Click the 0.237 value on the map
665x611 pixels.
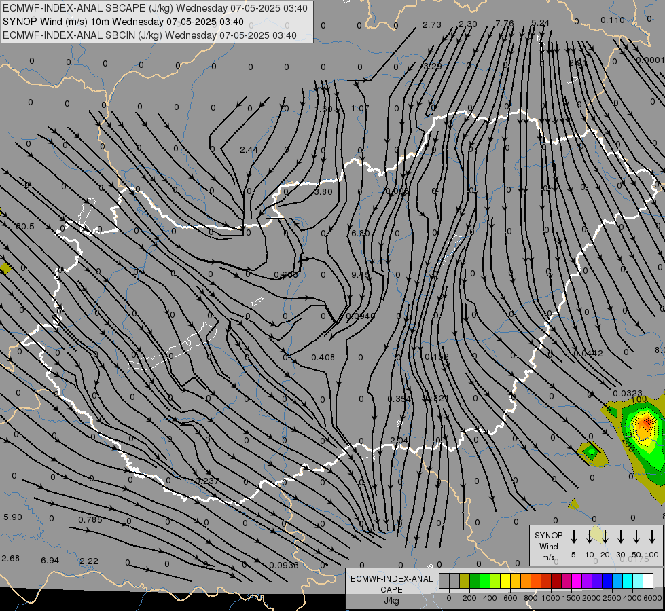tap(207, 481)
